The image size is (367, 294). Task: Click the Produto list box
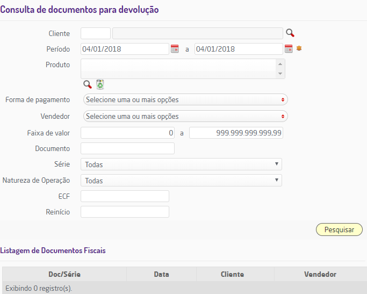[183, 69]
